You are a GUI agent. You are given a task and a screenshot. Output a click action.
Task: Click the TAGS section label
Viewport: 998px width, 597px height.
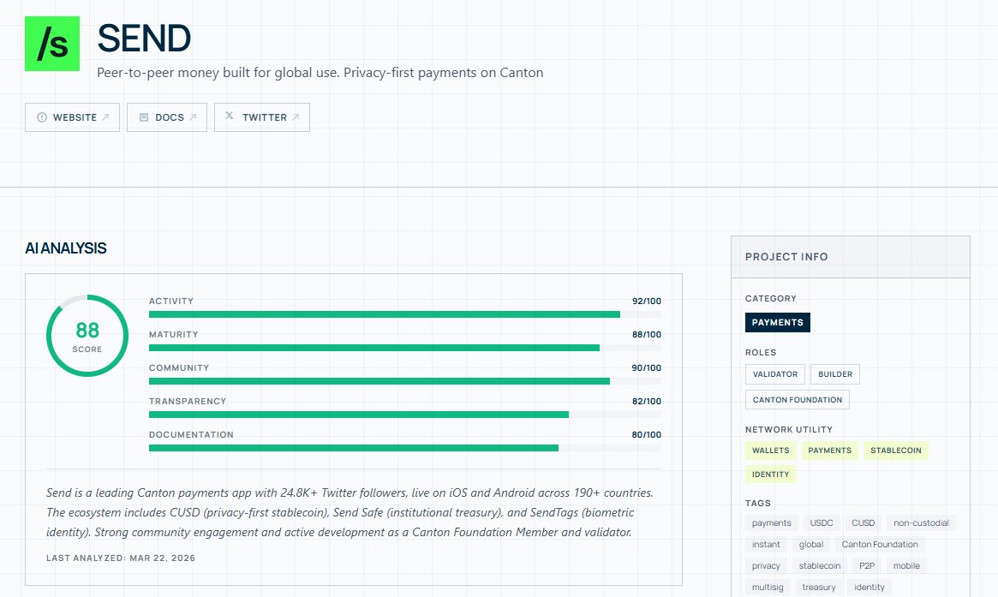click(x=758, y=503)
